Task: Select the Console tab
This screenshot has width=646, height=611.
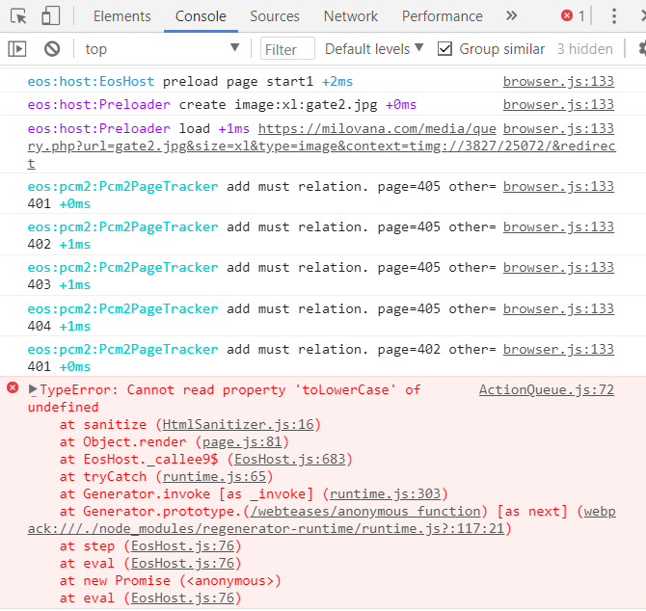Action: pyautogui.click(x=201, y=16)
